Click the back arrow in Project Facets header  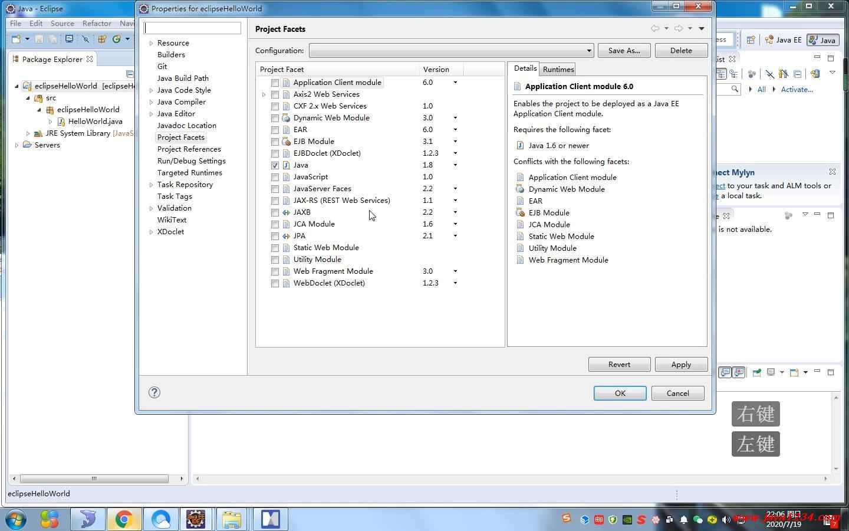pyautogui.click(x=655, y=28)
